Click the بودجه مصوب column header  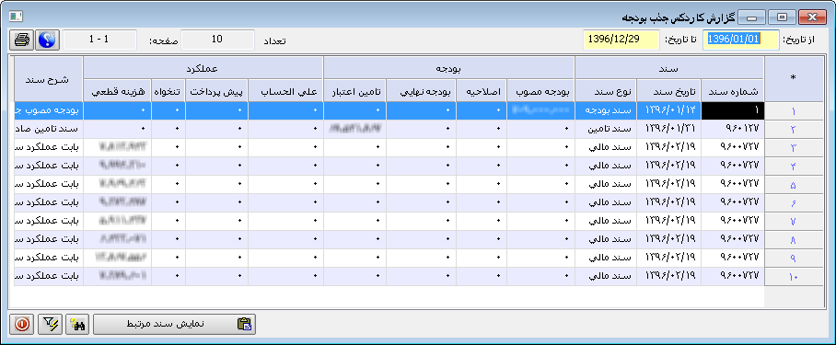pos(540,91)
